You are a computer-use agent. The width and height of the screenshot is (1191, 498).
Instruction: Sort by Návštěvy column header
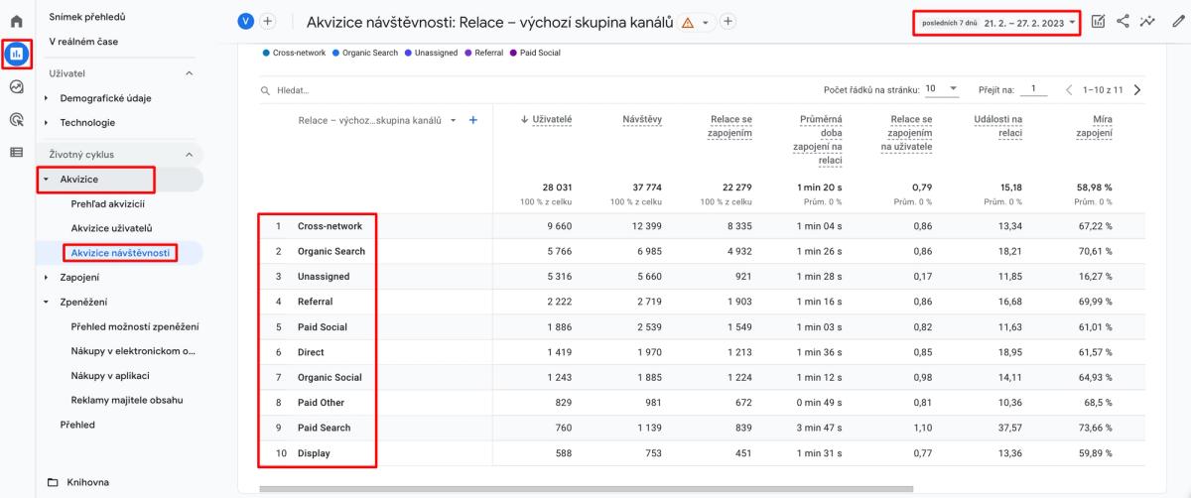(x=642, y=120)
